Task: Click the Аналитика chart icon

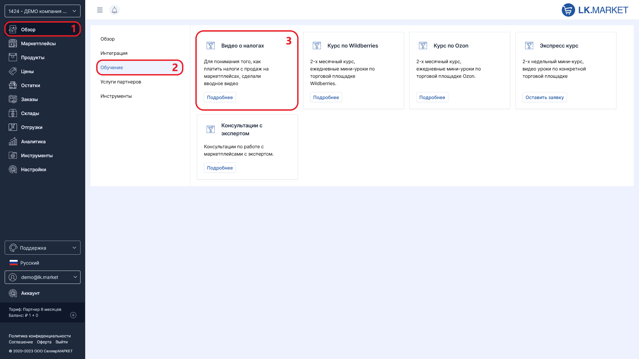Action: [13, 142]
